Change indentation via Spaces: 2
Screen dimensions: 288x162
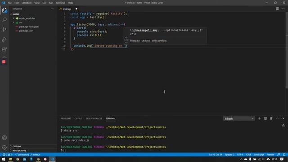[229, 155]
